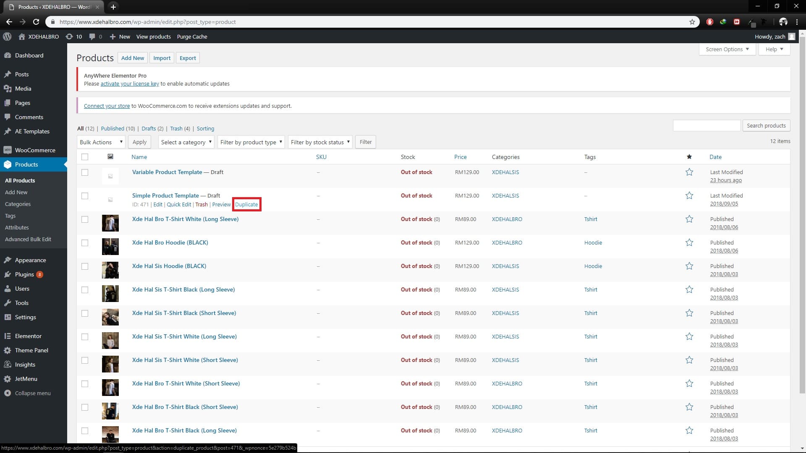This screenshot has width=806, height=453.
Task: Click the Export products button
Action: click(188, 58)
